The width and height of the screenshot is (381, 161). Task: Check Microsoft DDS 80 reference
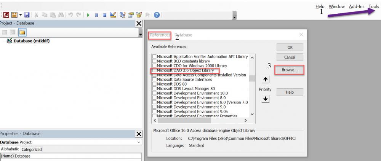154,84
